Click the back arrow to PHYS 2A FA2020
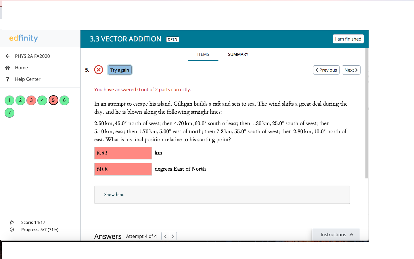Screen dimensions: 414x259 [7, 56]
